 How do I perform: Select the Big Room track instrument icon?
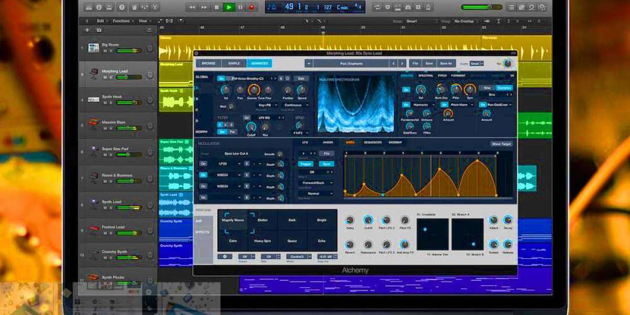(x=93, y=48)
